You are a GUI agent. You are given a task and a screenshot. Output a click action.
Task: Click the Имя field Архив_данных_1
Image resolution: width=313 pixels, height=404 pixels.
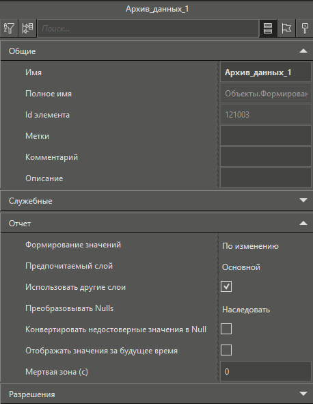[x=266, y=72]
